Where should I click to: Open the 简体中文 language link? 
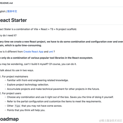click(12, 11)
